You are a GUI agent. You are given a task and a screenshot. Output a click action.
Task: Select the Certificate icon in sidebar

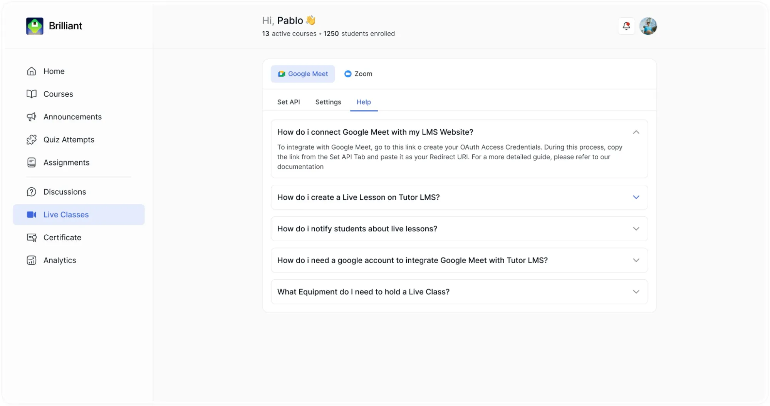[32, 237]
